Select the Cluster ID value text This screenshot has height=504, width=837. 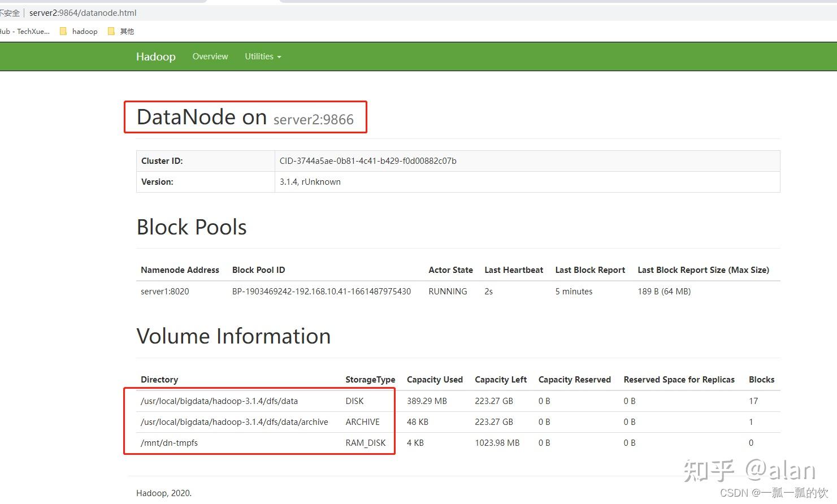[368, 161]
